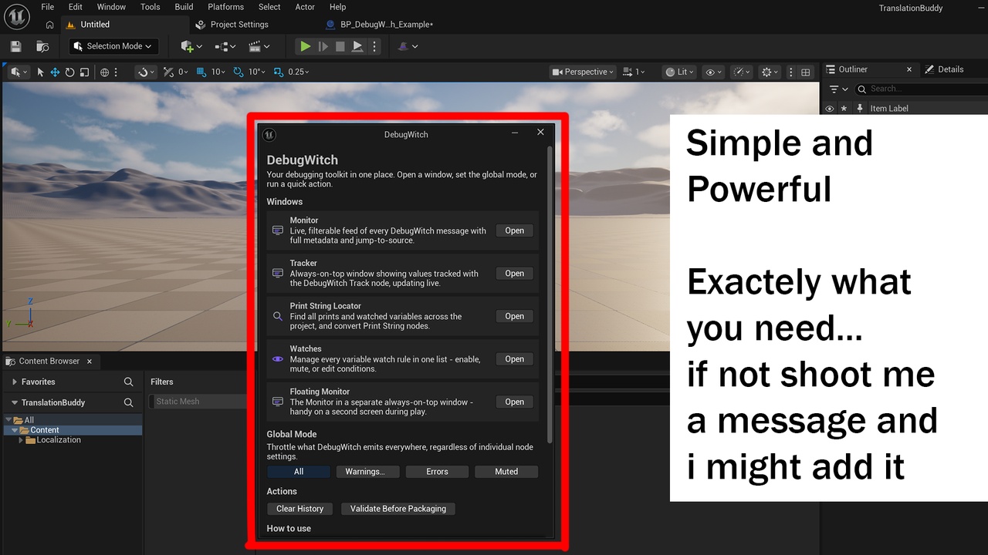Expand the Favorites section
The image size is (988, 555).
tap(15, 382)
